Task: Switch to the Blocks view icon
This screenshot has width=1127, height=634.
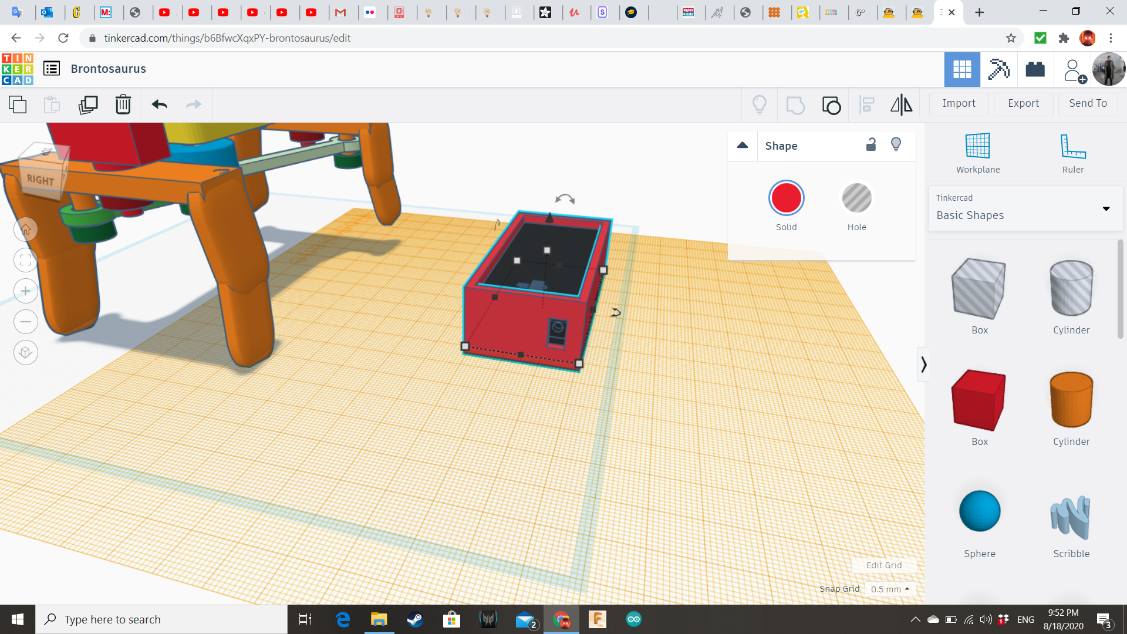Action: click(x=997, y=69)
